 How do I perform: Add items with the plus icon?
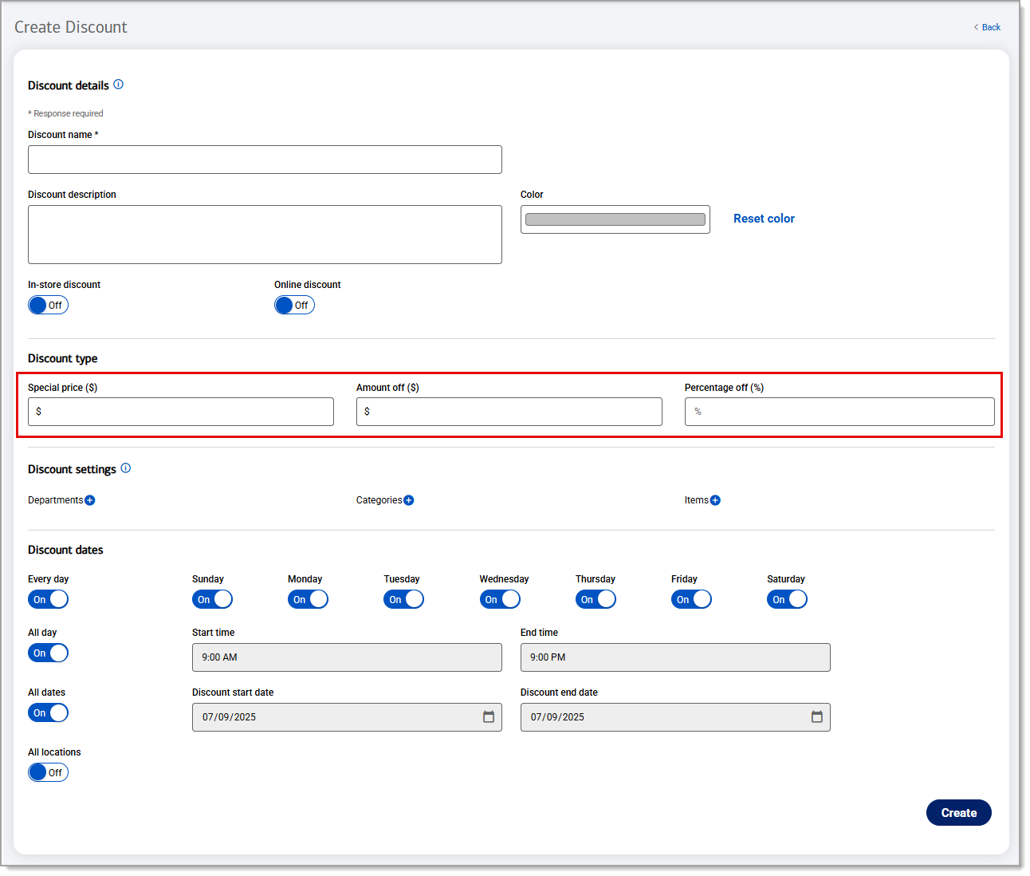715,500
